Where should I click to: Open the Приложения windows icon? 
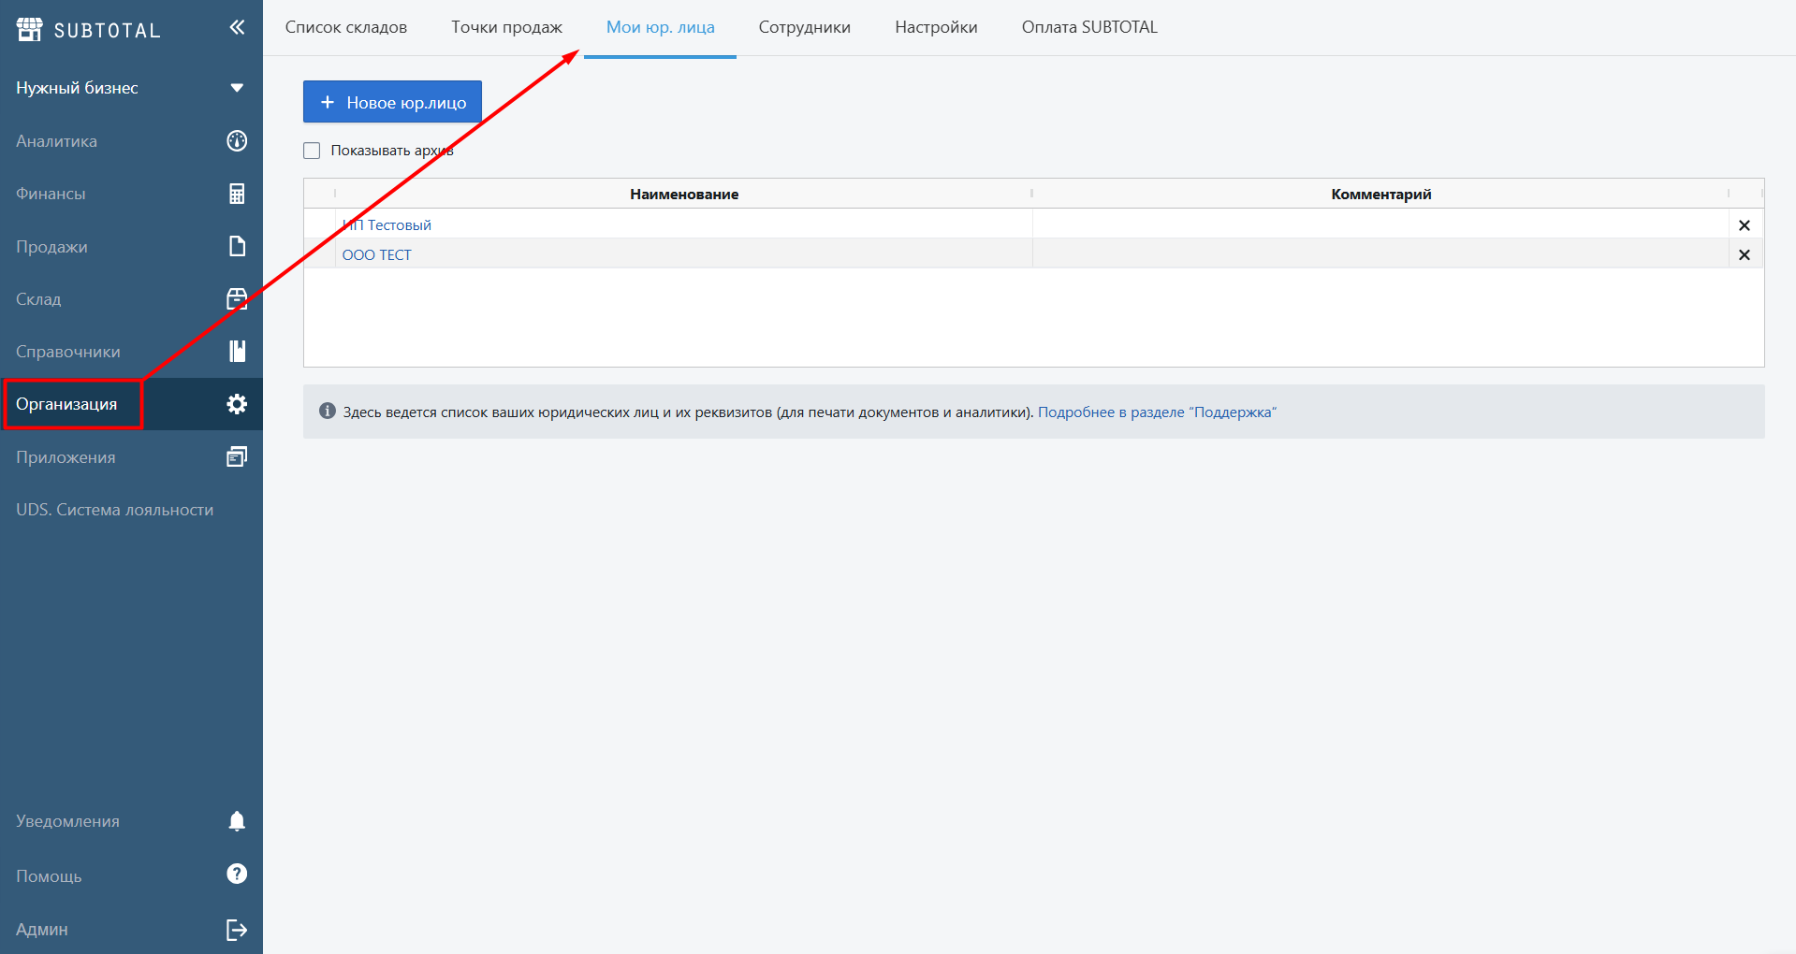click(x=237, y=456)
